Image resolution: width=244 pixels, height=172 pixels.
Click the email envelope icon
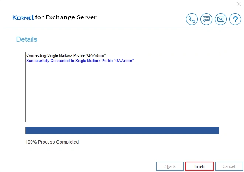[x=221, y=19]
